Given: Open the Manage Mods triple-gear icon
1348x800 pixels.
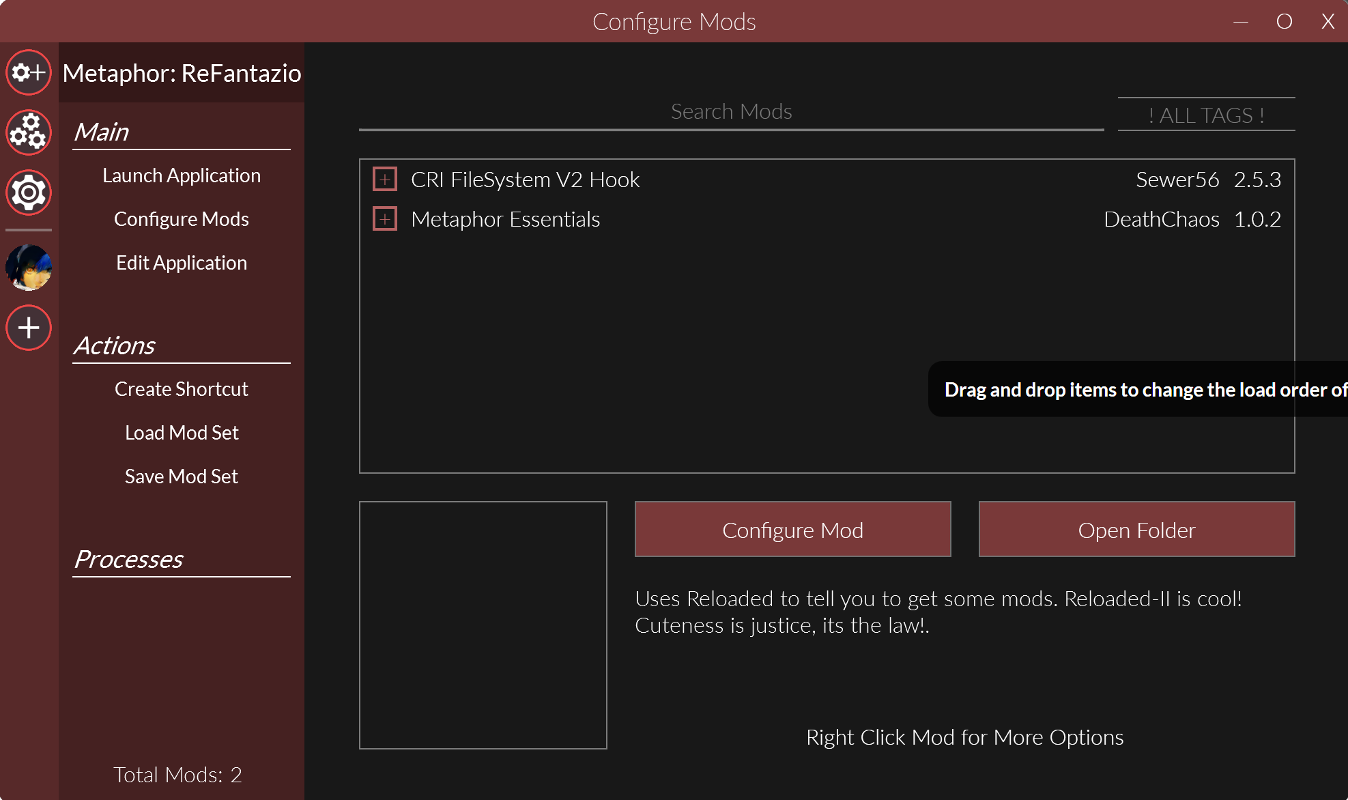Looking at the screenshot, I should tap(29, 132).
